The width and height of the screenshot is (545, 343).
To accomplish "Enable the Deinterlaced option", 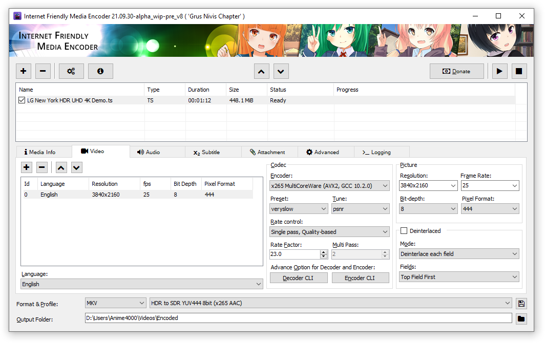I will click(x=404, y=230).
